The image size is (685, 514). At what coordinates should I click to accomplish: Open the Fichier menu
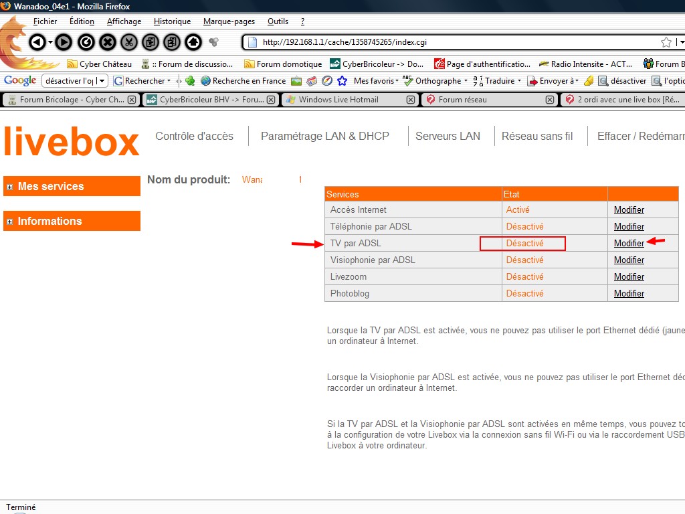point(45,21)
